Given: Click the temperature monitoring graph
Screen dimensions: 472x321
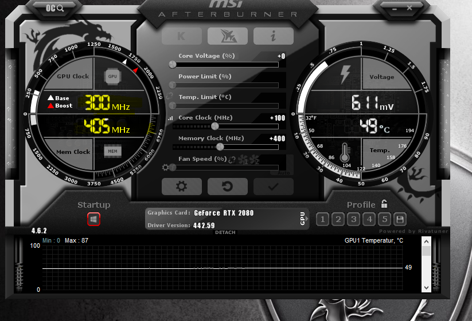Looking at the screenshot, I should click(x=223, y=268).
